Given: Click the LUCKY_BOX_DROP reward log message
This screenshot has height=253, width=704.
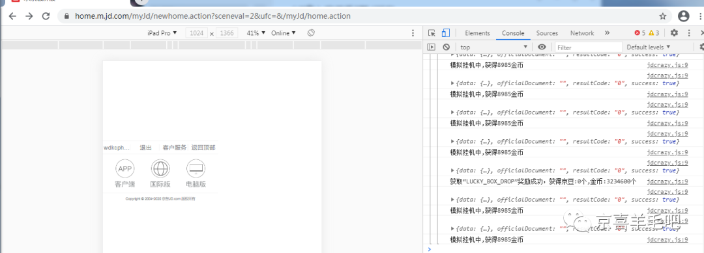Looking at the screenshot, I should 543,181.
